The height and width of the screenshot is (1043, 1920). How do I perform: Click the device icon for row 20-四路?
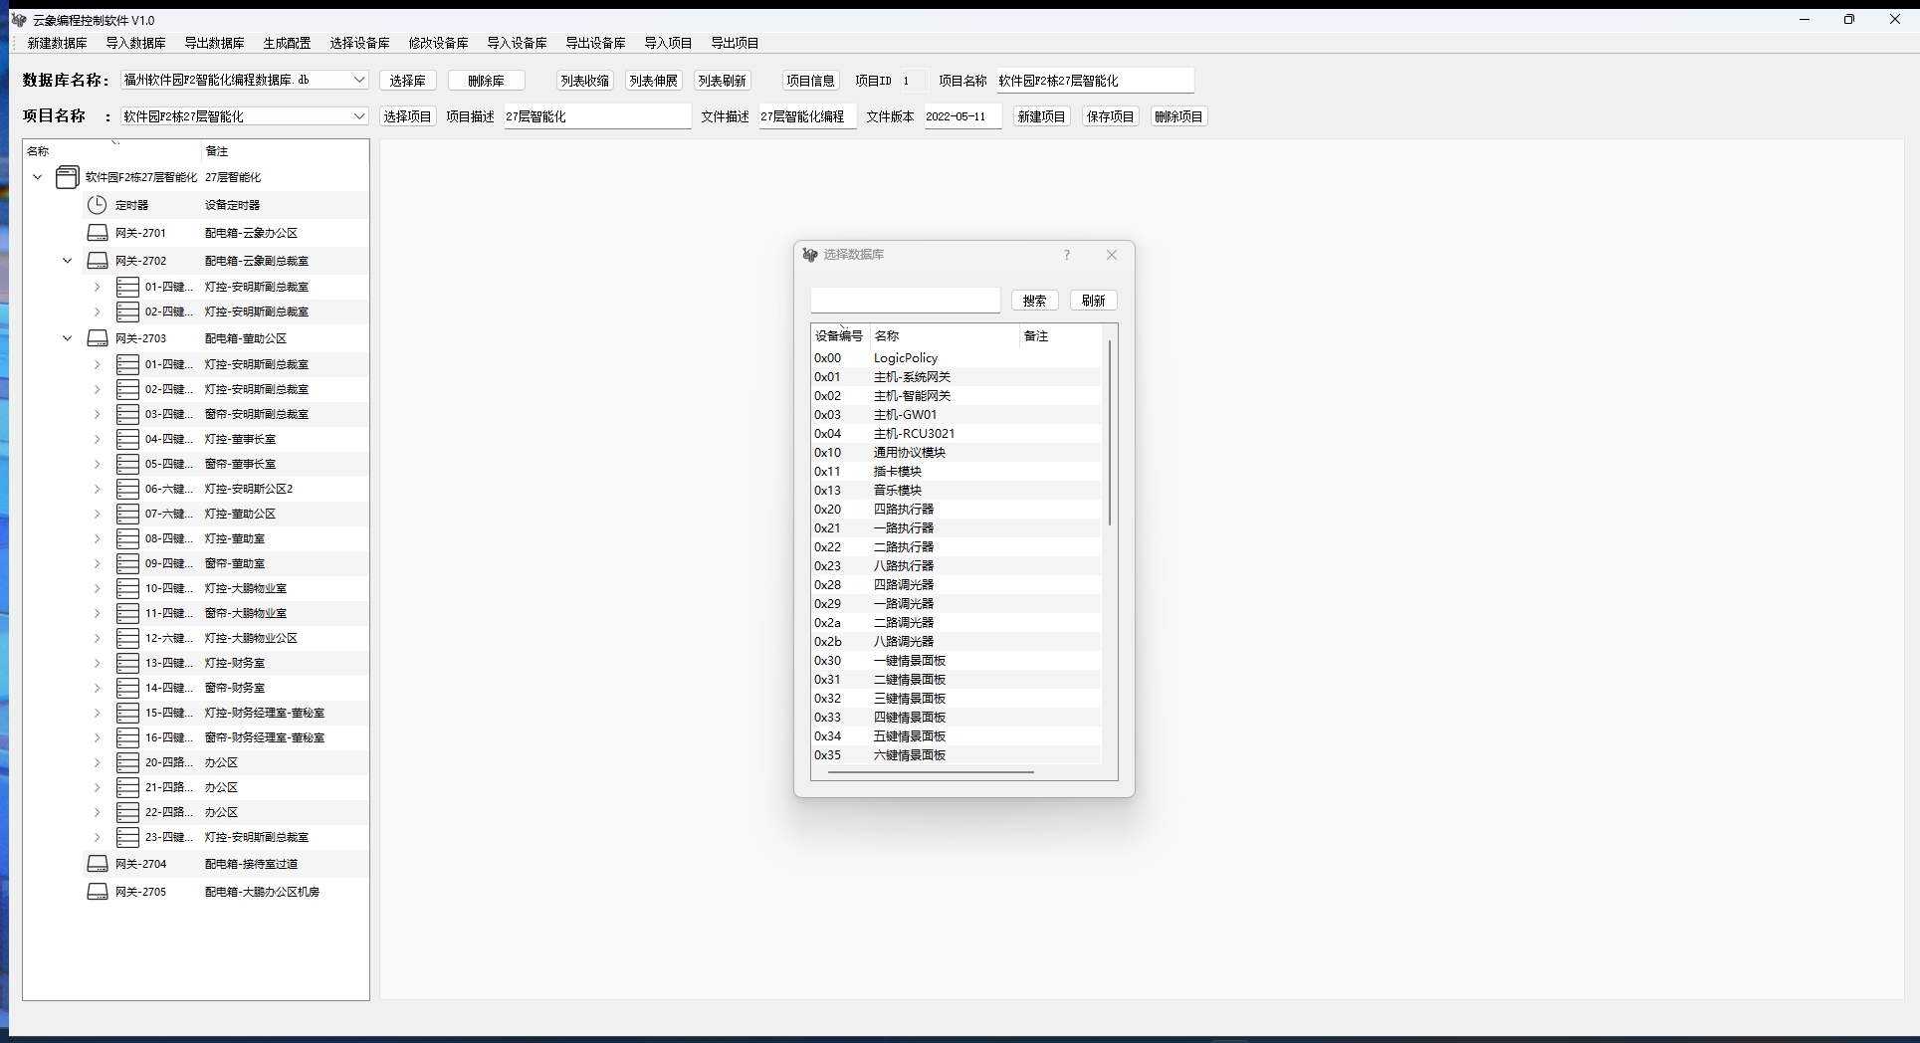(x=127, y=762)
